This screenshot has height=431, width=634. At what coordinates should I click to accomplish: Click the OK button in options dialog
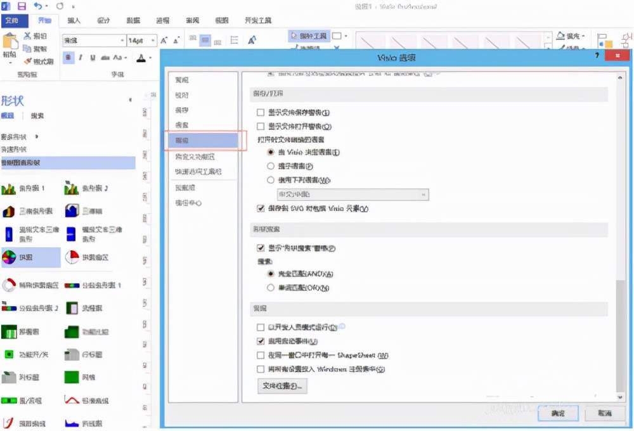(558, 413)
